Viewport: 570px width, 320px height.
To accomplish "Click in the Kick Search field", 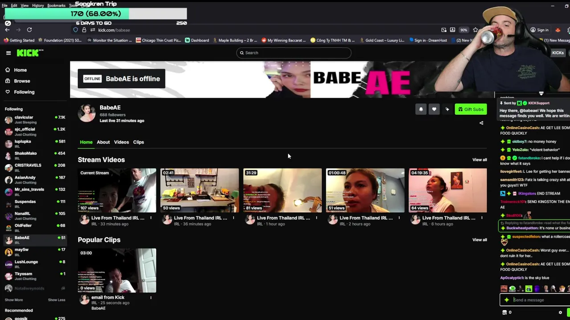I will (x=294, y=53).
